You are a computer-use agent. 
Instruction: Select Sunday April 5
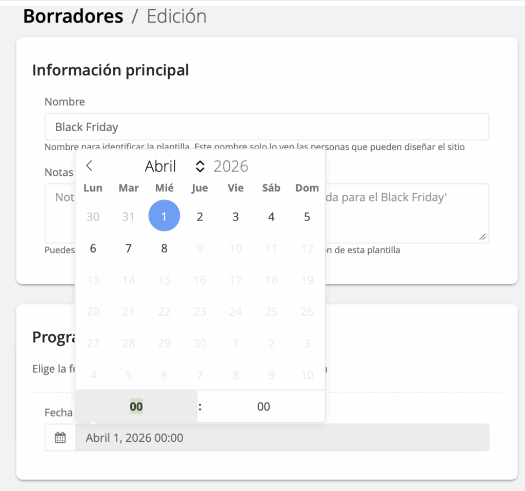click(x=307, y=217)
